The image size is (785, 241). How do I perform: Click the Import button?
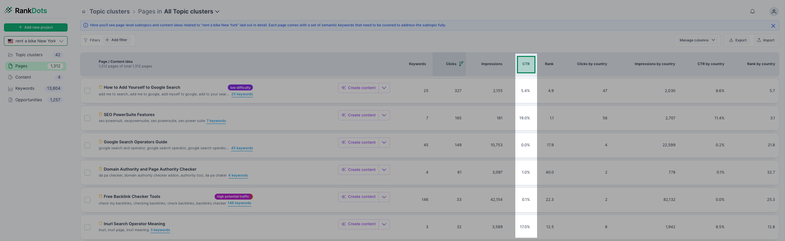766,40
